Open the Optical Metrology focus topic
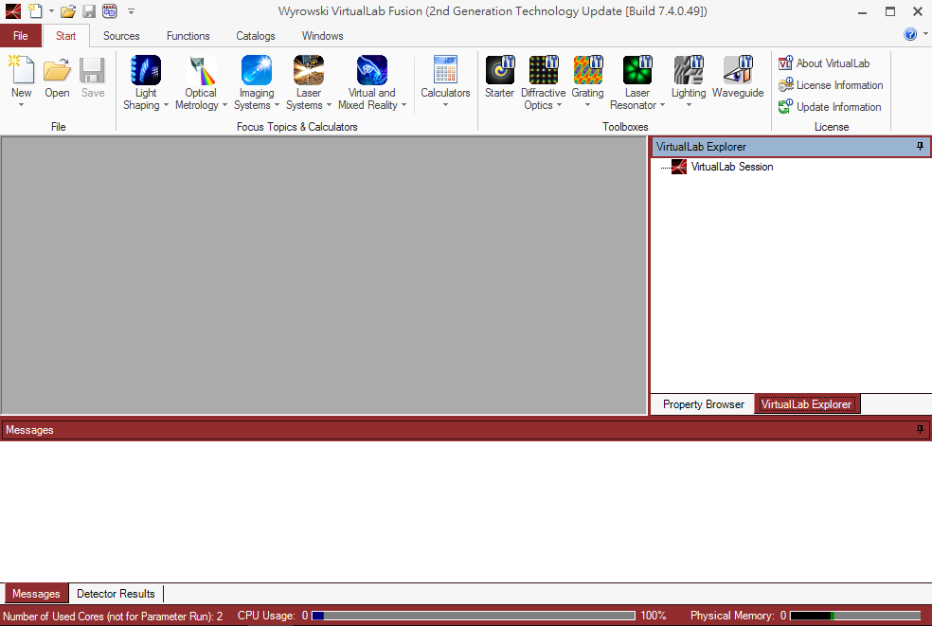This screenshot has height=626, width=932. click(201, 70)
